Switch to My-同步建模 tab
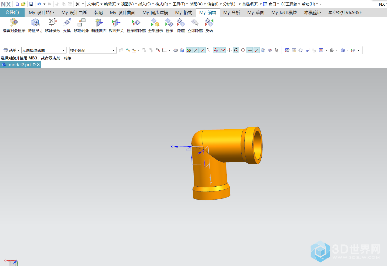This screenshot has height=266, width=387. (155, 12)
